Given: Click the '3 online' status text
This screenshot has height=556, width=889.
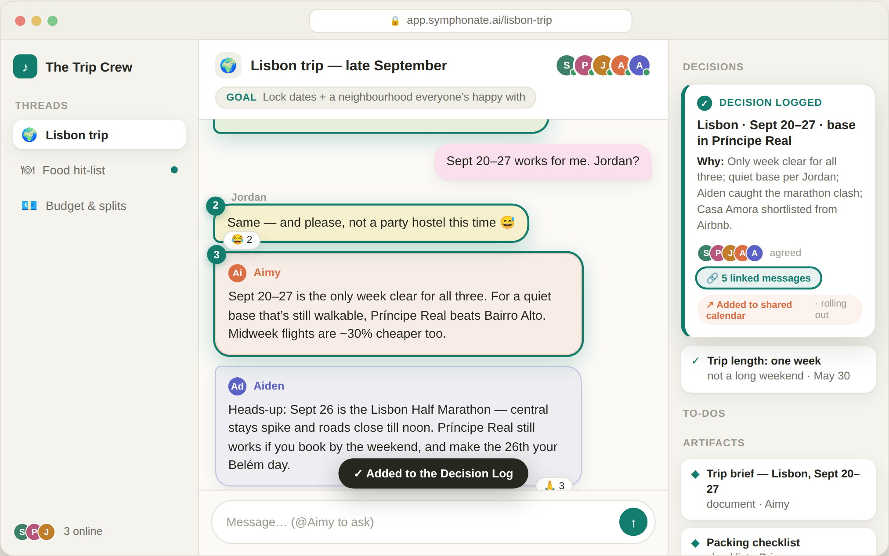Looking at the screenshot, I should (x=83, y=531).
